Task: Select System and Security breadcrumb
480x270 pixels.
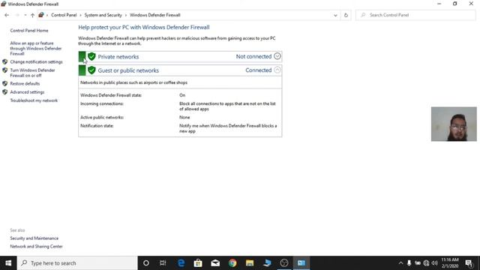Action: (103, 15)
